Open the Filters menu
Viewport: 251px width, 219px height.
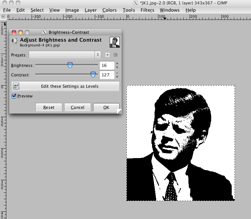point(147,10)
